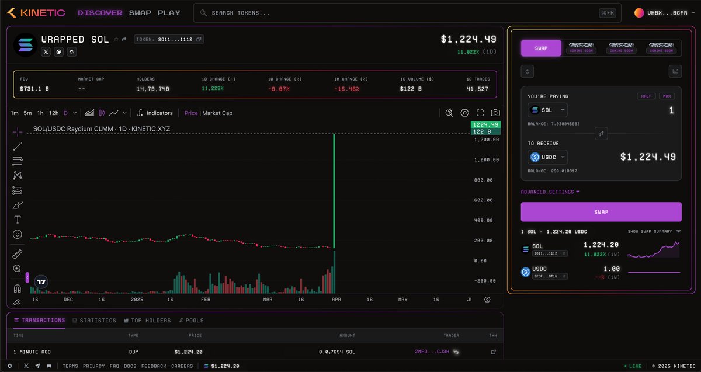Click the purple Swap submit button
701x372 pixels.
[x=601, y=212]
